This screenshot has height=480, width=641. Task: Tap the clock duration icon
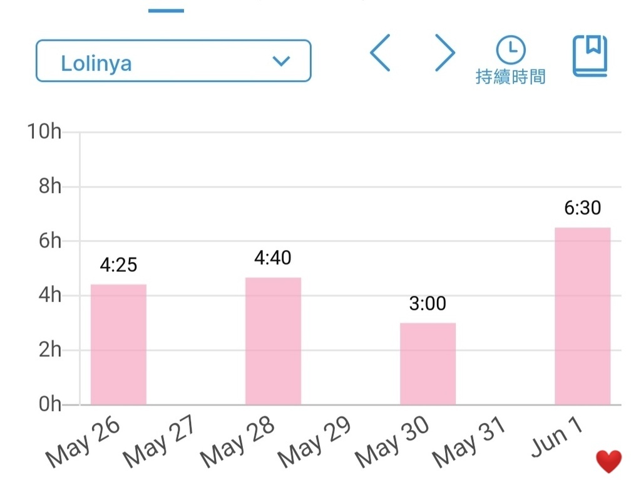[511, 49]
